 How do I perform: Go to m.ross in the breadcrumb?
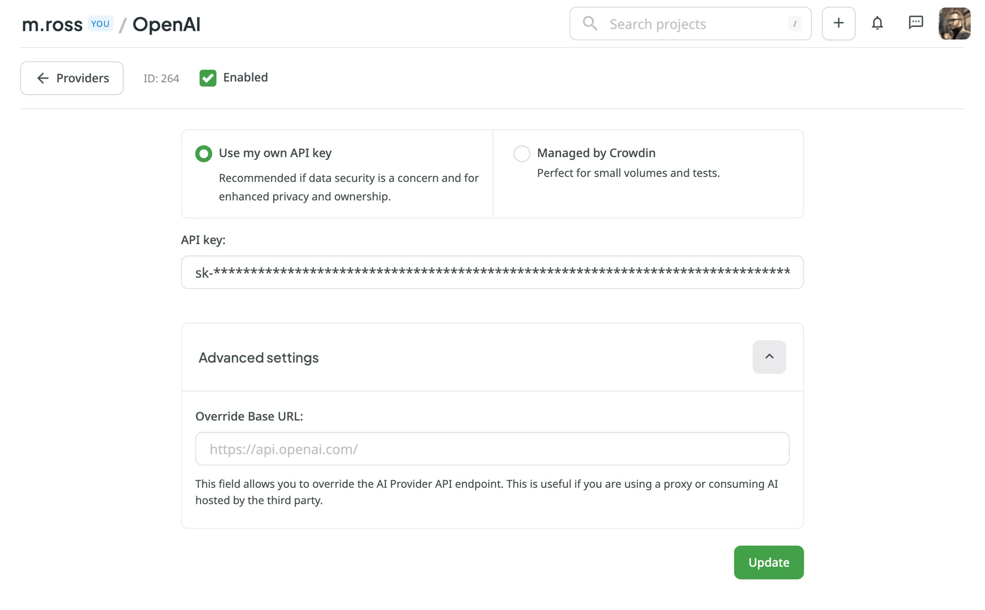(x=52, y=24)
